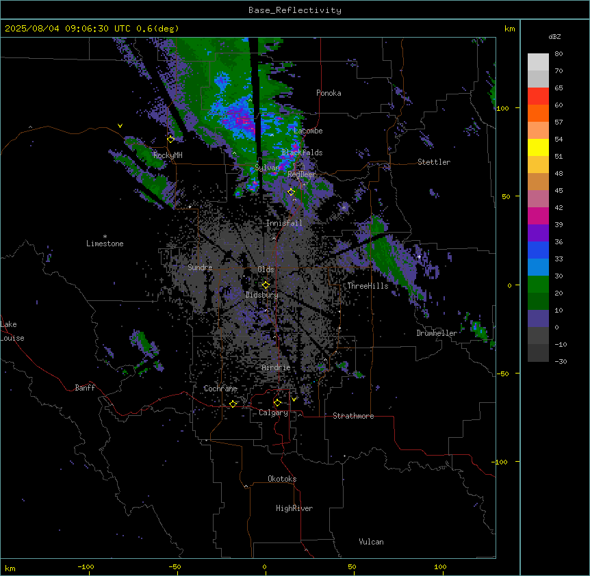Click the Banff label
Image resolution: width=590 pixels, height=576 pixels.
85,388
